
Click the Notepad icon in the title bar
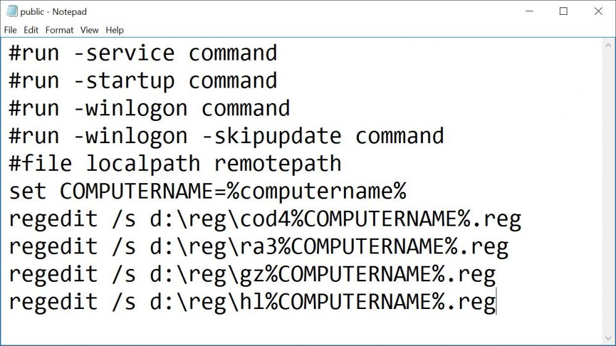point(12,11)
